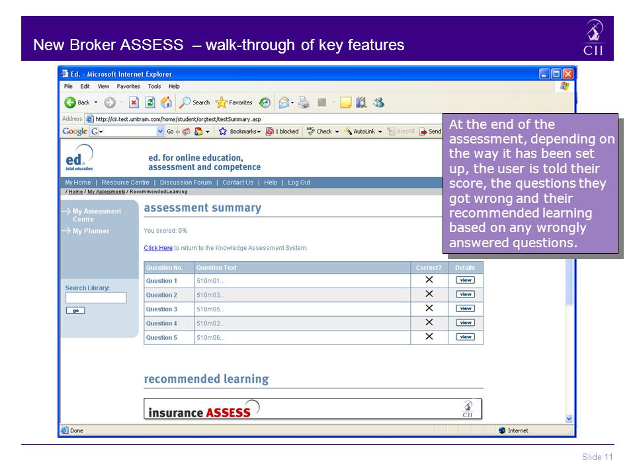Viewport: 635px width, 476px height.
Task: Open My Assessment Centre sidebar item
Action: (x=97, y=216)
